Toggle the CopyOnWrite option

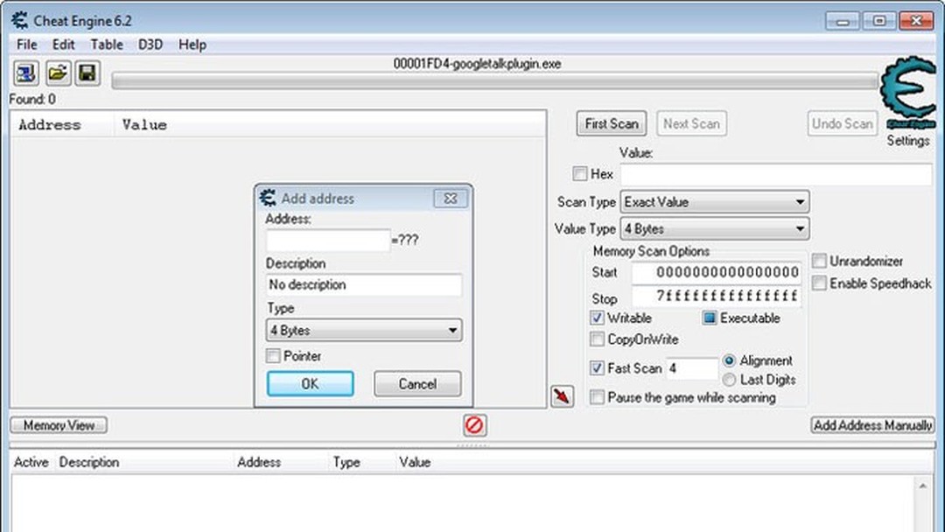[x=598, y=339]
